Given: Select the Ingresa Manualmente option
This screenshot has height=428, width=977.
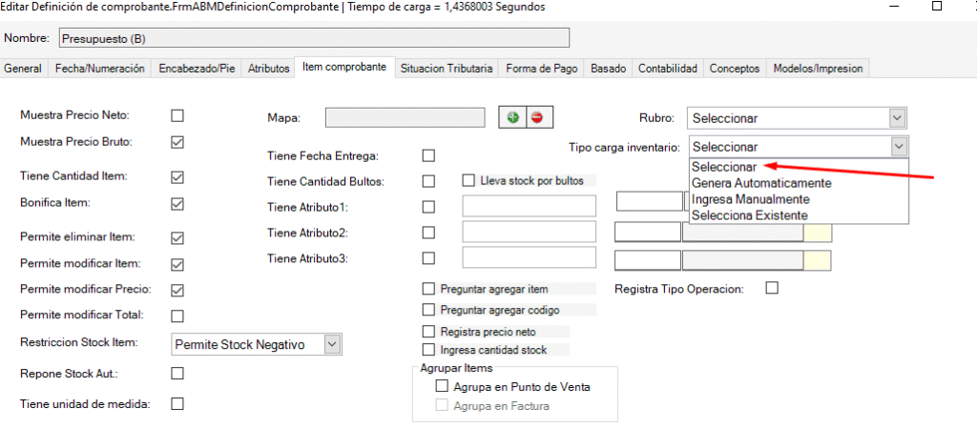Looking at the screenshot, I should (750, 199).
